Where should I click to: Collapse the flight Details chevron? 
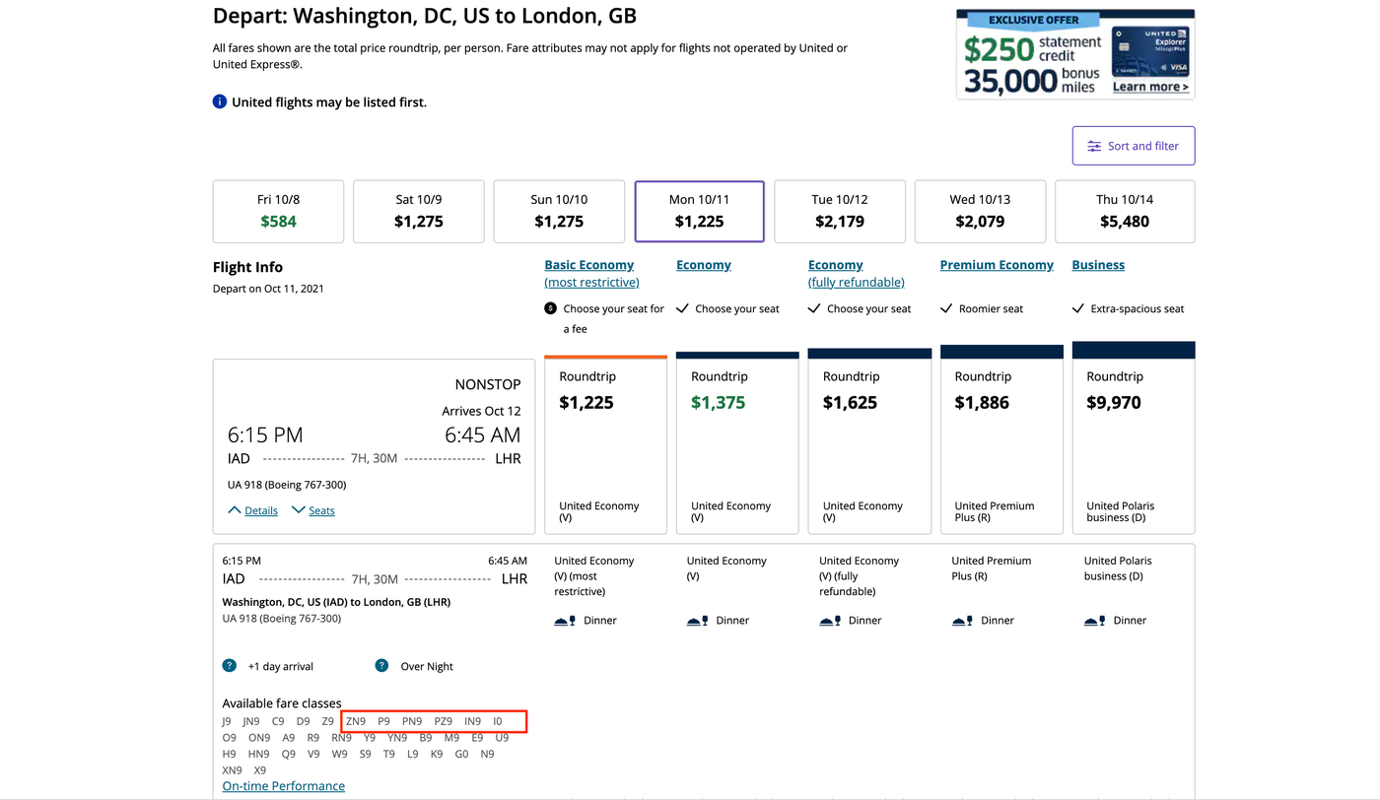pyautogui.click(x=235, y=510)
